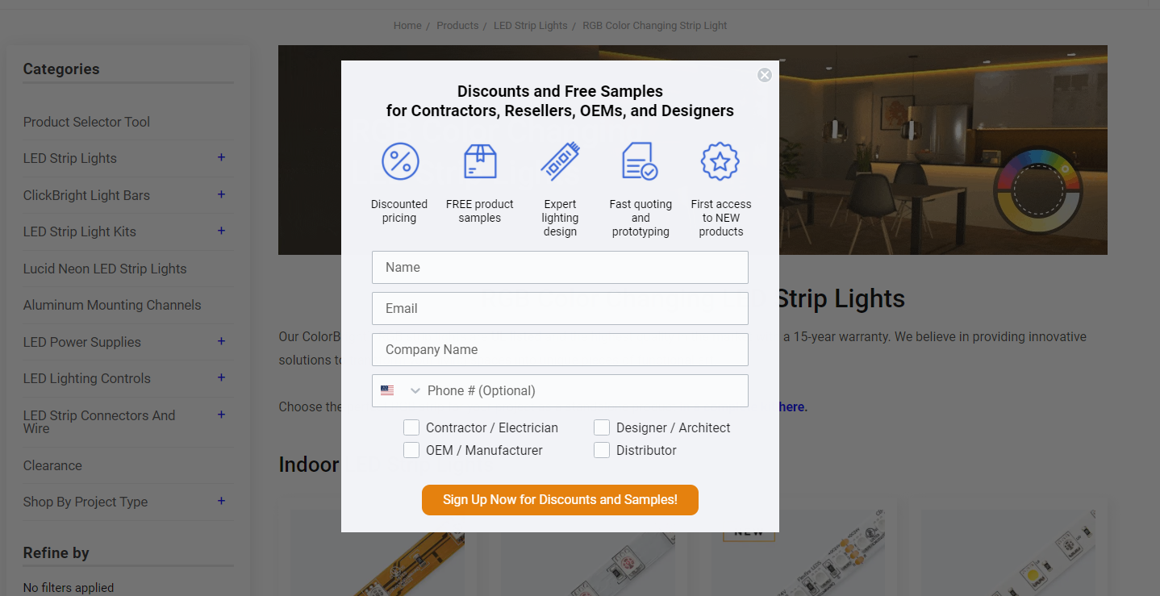Viewport: 1160px width, 596px height.
Task: Focus the Company Name input field
Action: pos(560,349)
